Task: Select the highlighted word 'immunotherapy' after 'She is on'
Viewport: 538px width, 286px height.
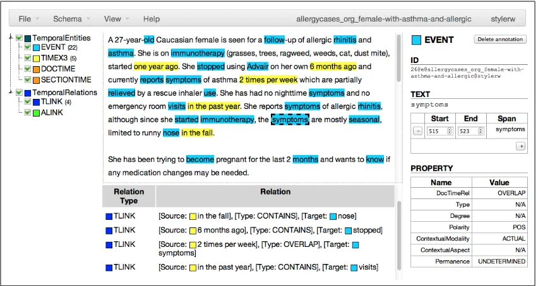Action: coord(198,54)
